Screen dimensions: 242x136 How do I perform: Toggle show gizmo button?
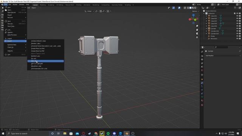(174, 8)
